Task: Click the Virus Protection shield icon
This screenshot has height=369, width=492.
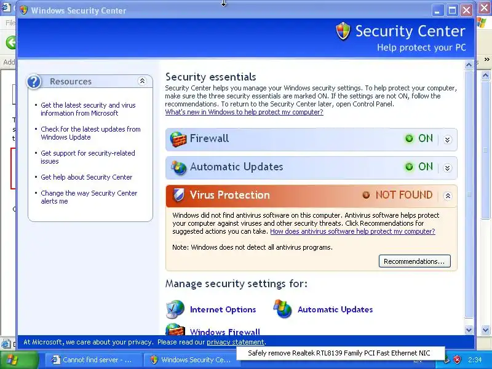Action: [178, 195]
